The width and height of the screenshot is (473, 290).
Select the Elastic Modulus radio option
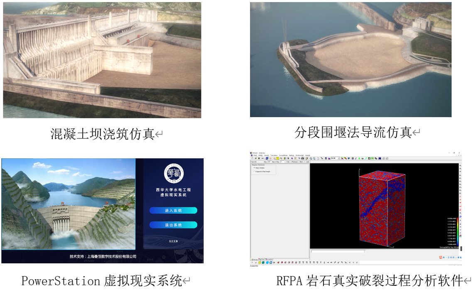coord(254,167)
